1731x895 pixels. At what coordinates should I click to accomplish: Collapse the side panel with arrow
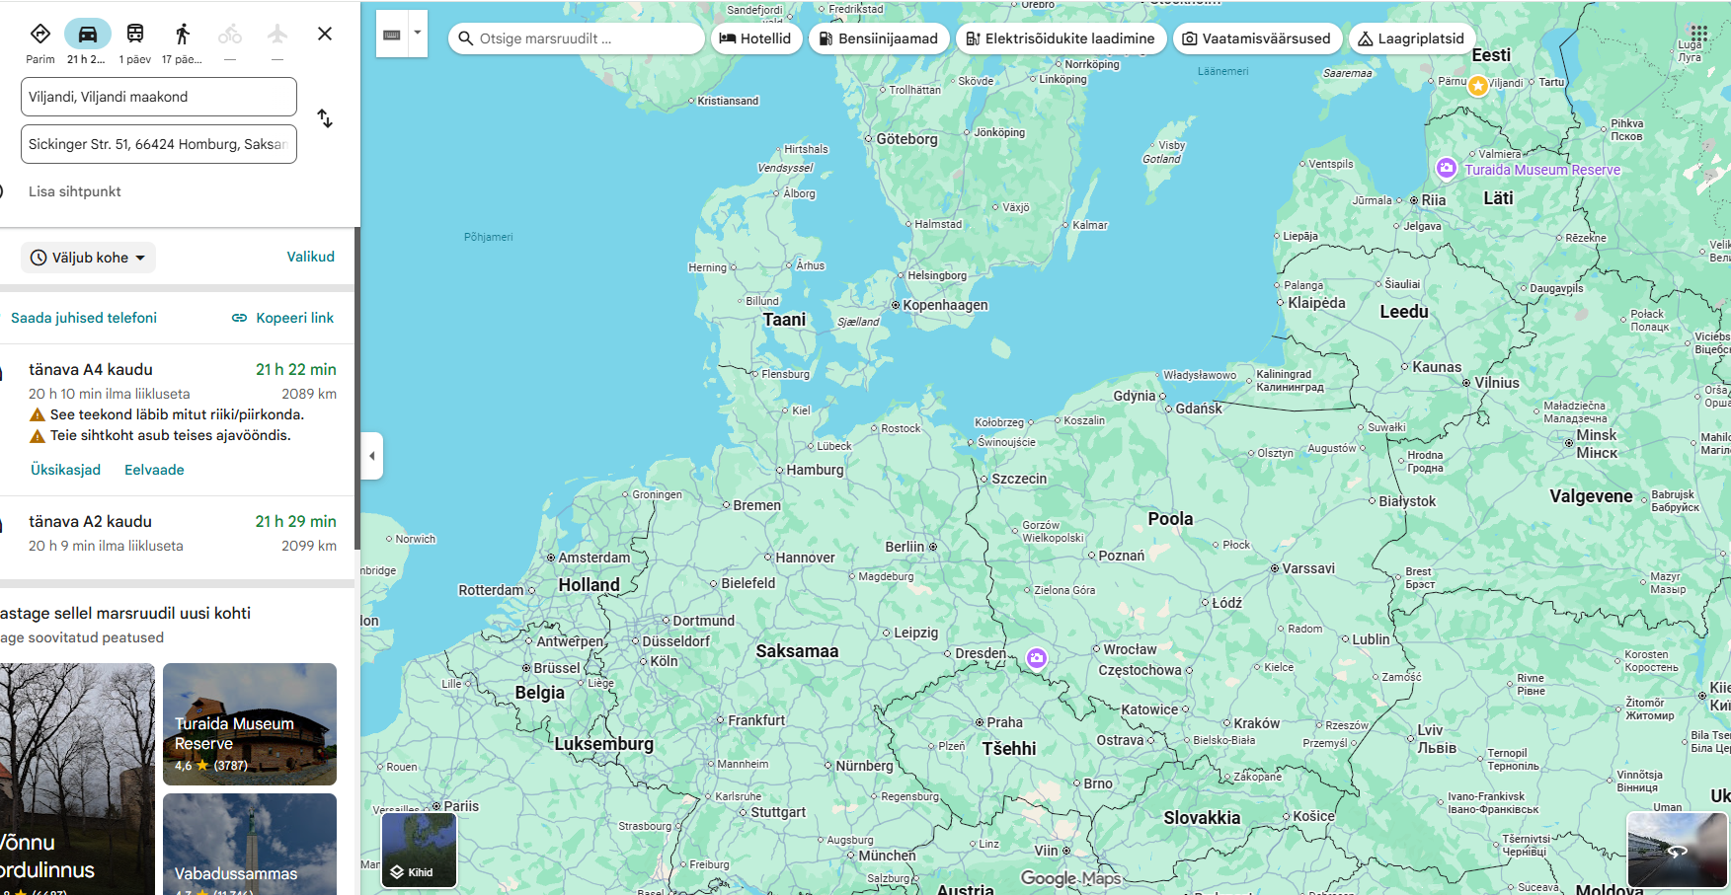click(372, 456)
